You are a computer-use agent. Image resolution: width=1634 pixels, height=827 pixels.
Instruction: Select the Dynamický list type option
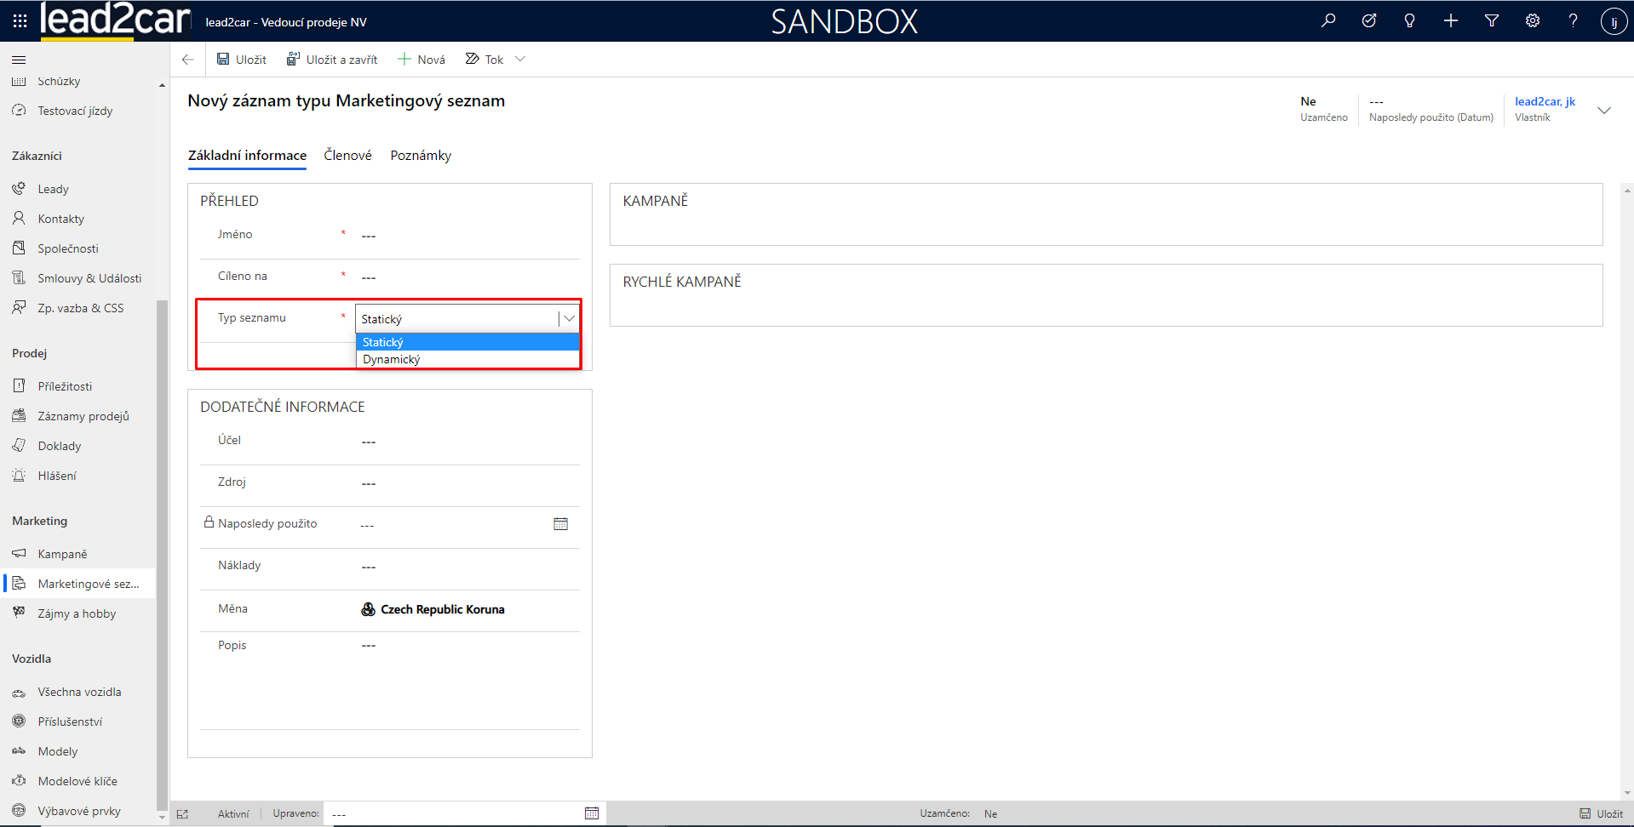[x=392, y=360]
